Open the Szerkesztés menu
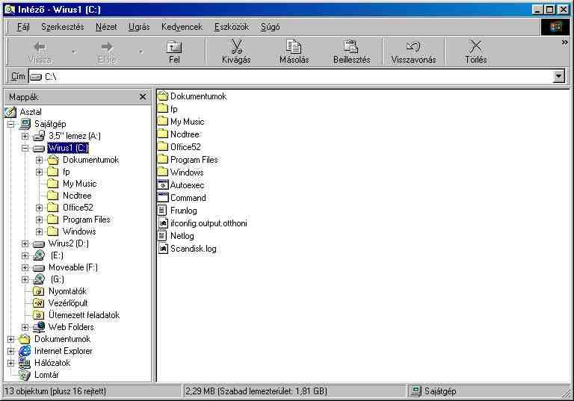 tap(63, 27)
